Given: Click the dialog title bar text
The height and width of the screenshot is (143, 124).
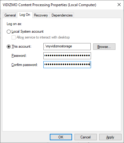Looking at the screenshot, I should point(49,5).
